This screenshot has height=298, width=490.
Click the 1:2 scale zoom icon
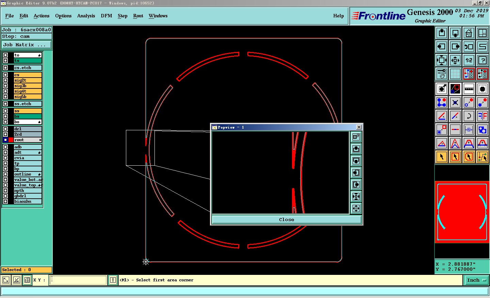click(469, 60)
